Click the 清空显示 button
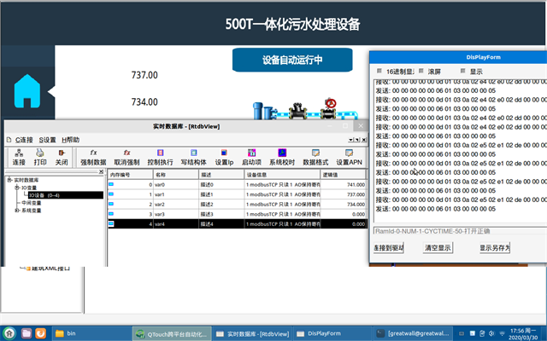 coord(438,248)
